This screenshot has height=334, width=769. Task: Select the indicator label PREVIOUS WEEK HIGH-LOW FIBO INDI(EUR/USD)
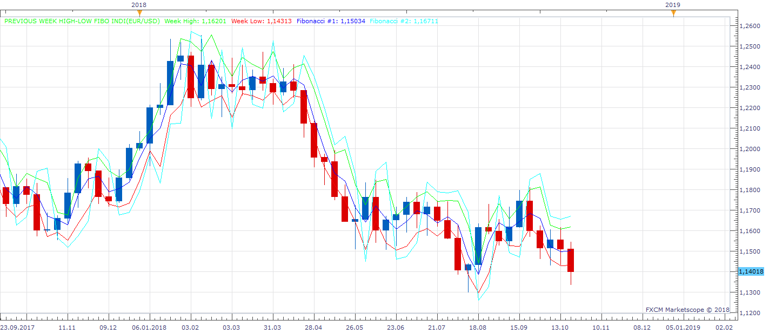coord(82,22)
